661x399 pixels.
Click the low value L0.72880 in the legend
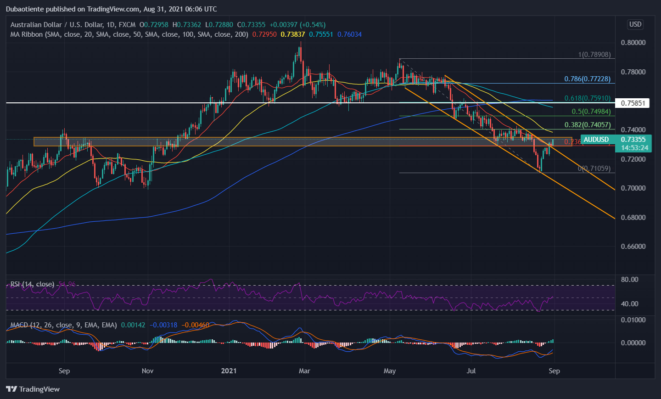[219, 25]
